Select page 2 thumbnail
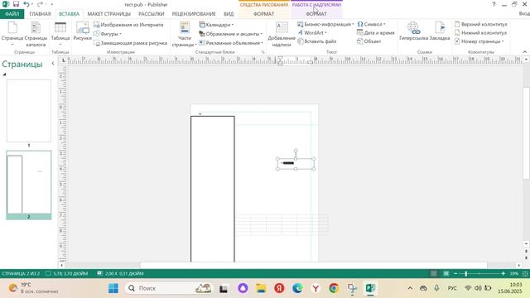The height and width of the screenshot is (298, 530). tap(29, 182)
